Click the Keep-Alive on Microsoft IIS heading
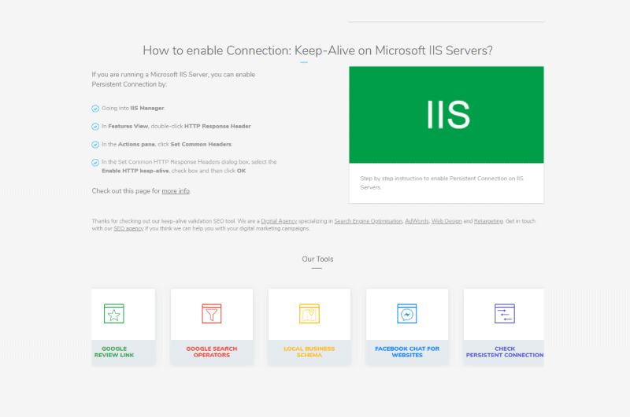 [317, 50]
